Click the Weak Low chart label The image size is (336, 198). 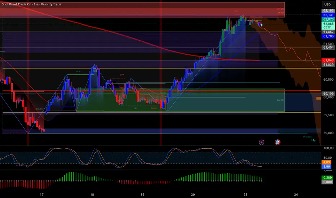(307, 137)
